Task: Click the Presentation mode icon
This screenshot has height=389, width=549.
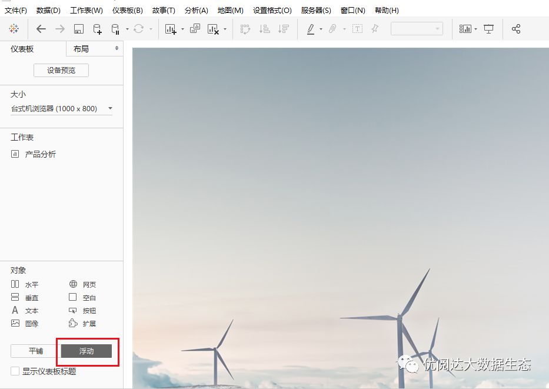Action: coord(489,29)
